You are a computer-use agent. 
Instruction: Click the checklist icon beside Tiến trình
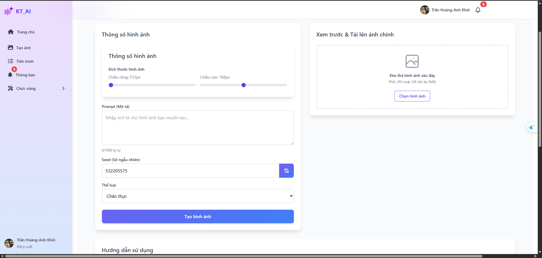(10, 61)
